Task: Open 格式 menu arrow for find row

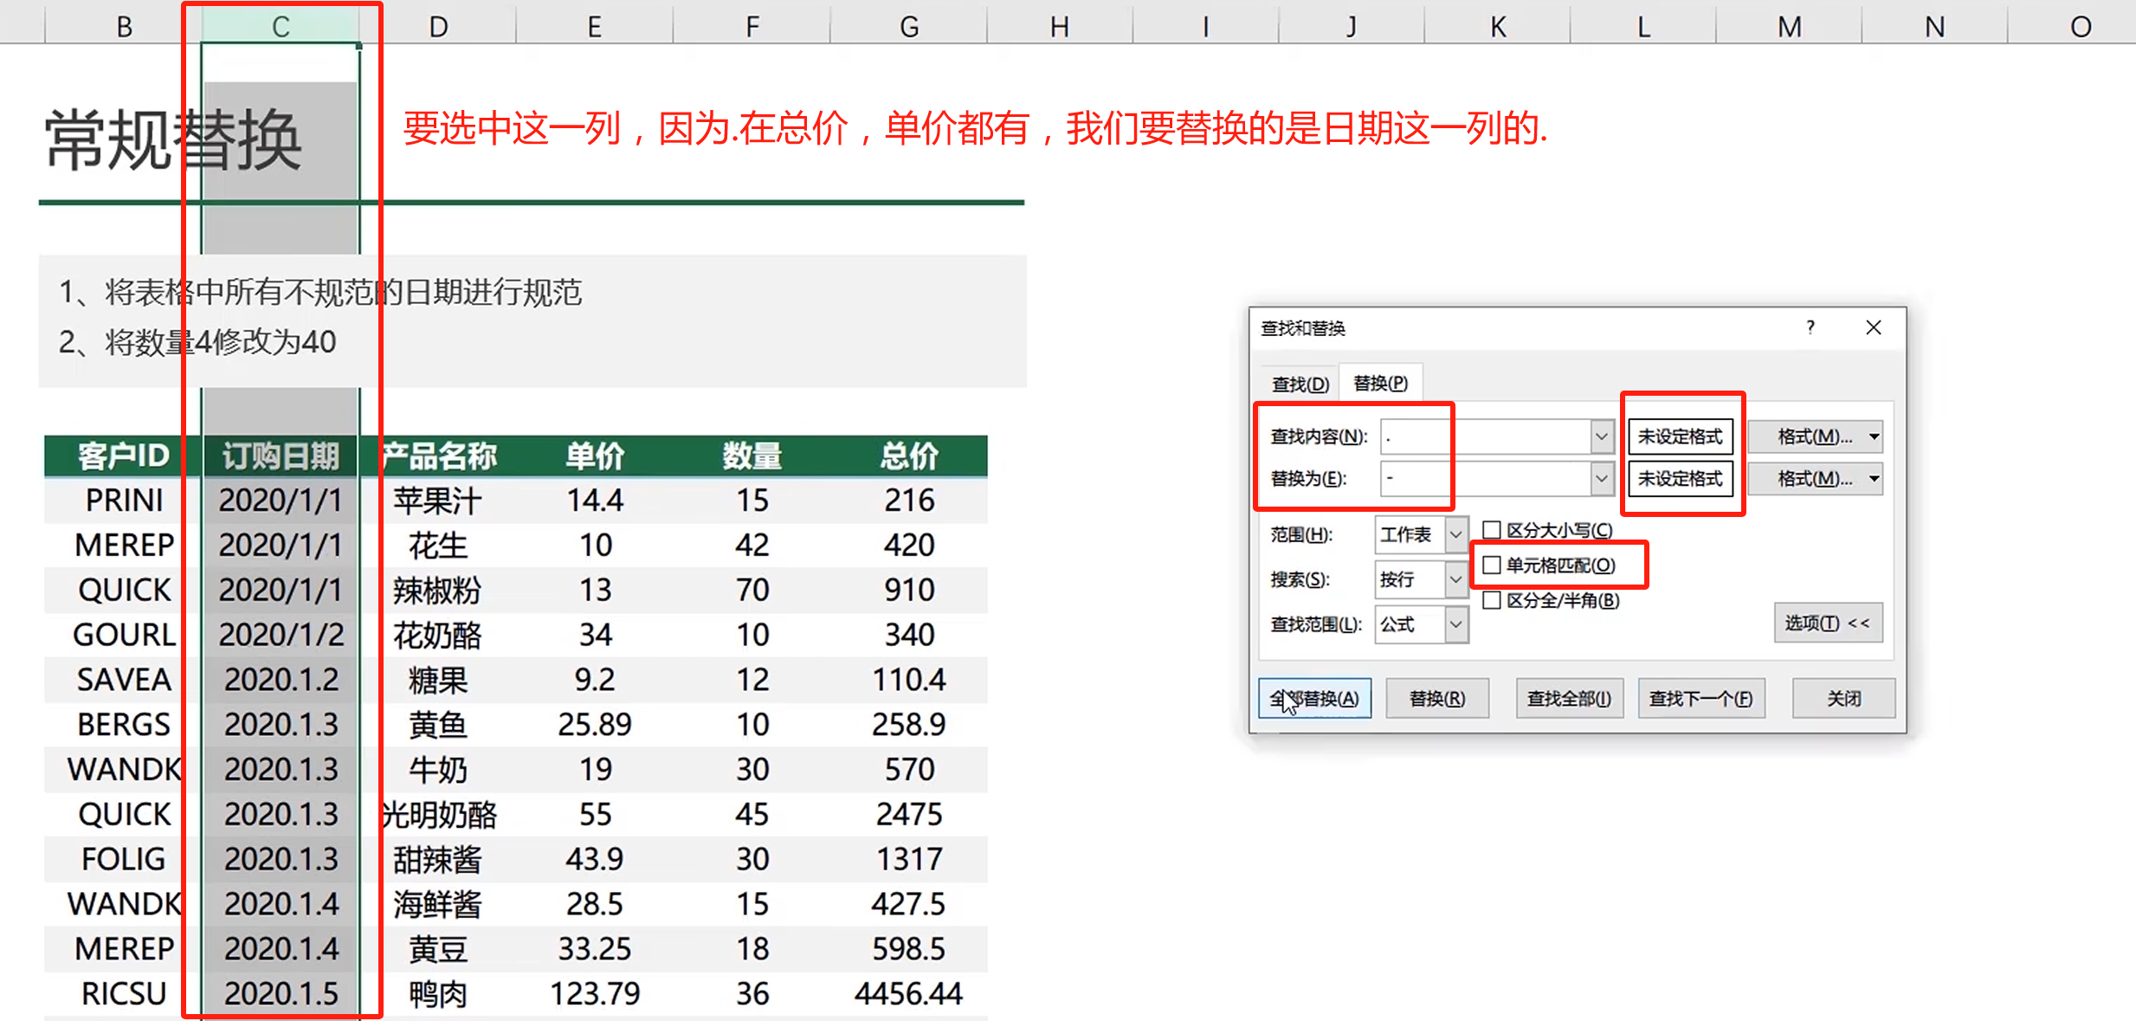Action: pyautogui.click(x=1874, y=436)
